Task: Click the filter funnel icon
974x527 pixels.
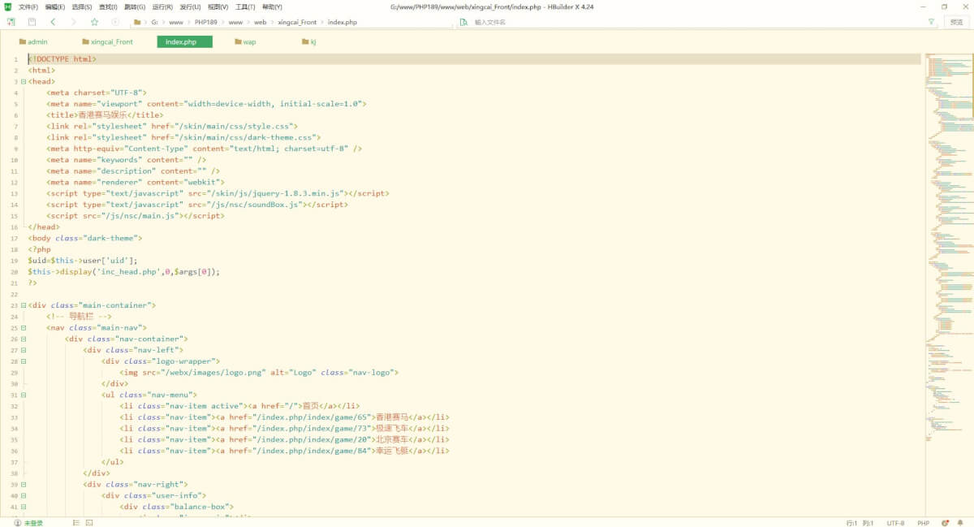Action: pyautogui.click(x=931, y=22)
